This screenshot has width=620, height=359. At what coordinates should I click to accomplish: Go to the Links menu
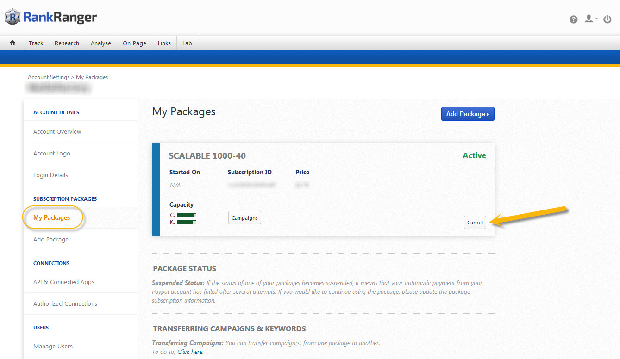pos(164,43)
